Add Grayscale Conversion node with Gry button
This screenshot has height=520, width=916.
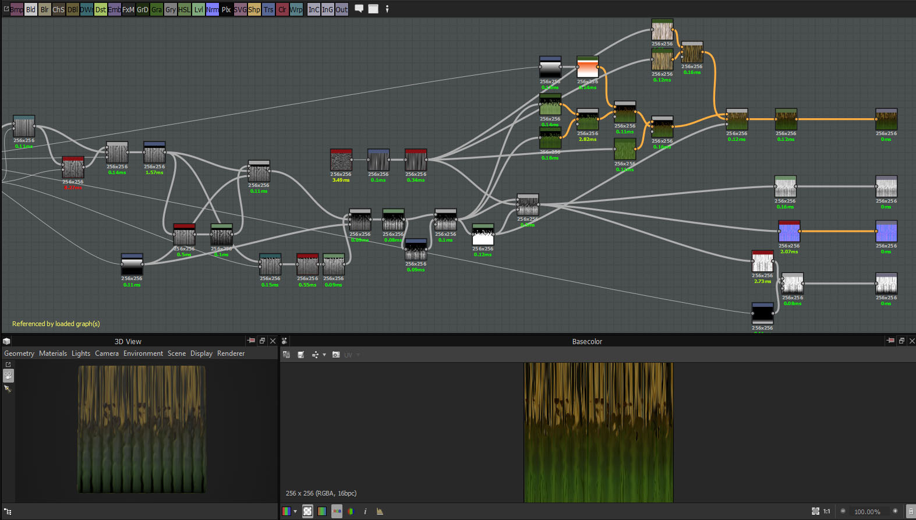click(171, 9)
